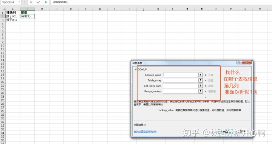Select column O header
Viewport: 272px width, 144px height.
[x=216, y=9]
